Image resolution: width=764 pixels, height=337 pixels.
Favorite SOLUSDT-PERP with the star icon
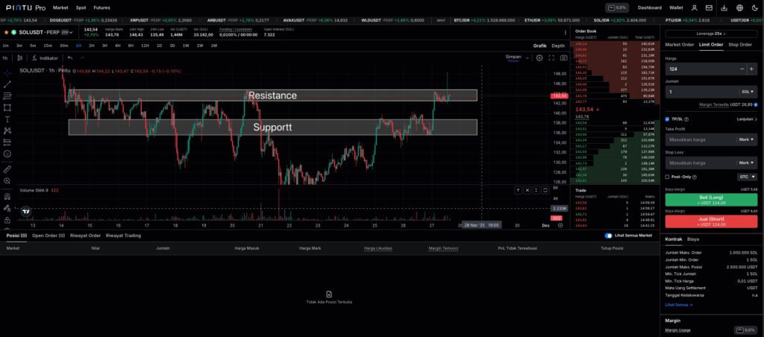click(6, 33)
